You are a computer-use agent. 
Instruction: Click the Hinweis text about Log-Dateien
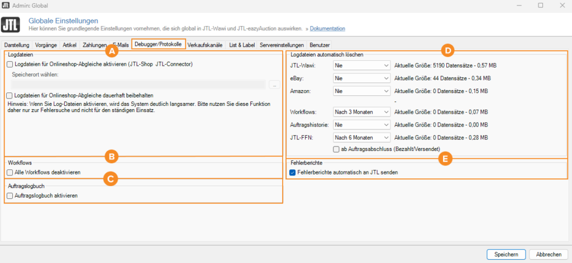point(139,107)
